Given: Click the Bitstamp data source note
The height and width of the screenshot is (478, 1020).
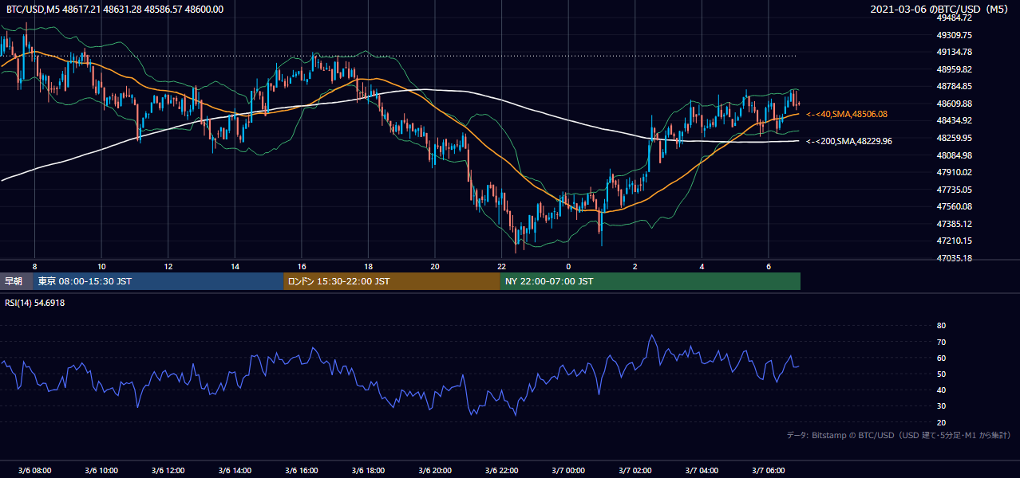Looking at the screenshot, I should point(899,436).
